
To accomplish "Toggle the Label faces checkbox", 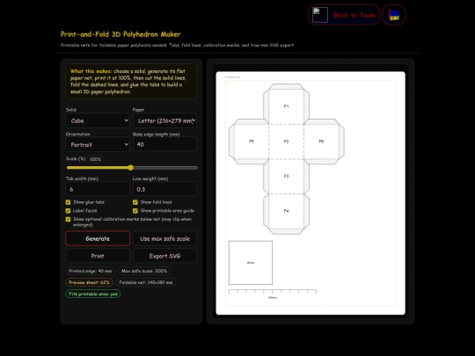I will click(x=68, y=211).
